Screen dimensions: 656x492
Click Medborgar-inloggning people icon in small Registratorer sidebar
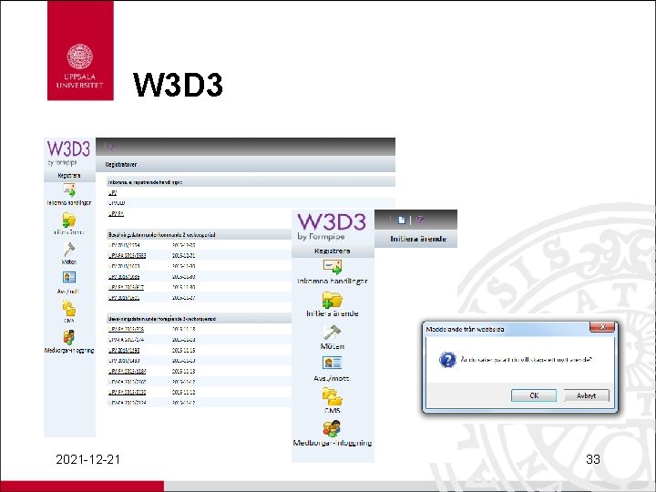coord(69,337)
